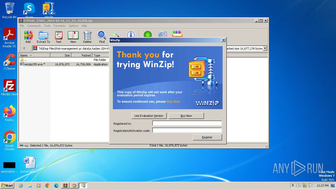The height and width of the screenshot is (189, 336).
Task: Sort file list by Type column
Action: tap(101, 55)
